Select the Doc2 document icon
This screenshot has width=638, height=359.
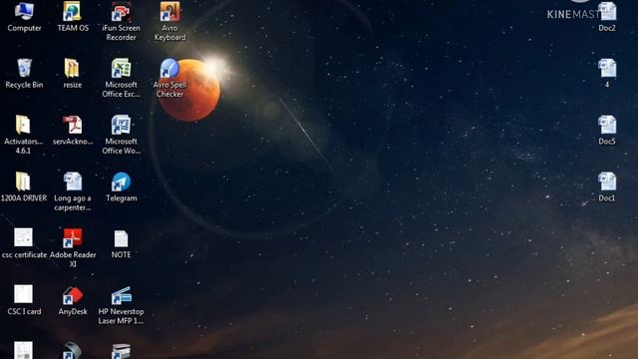click(607, 16)
